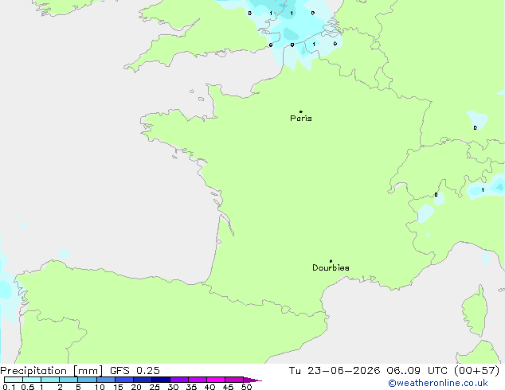The height and width of the screenshot is (390, 505).
Task: Pick the purple swatch between 30 and 35
Action: [x=179, y=380]
